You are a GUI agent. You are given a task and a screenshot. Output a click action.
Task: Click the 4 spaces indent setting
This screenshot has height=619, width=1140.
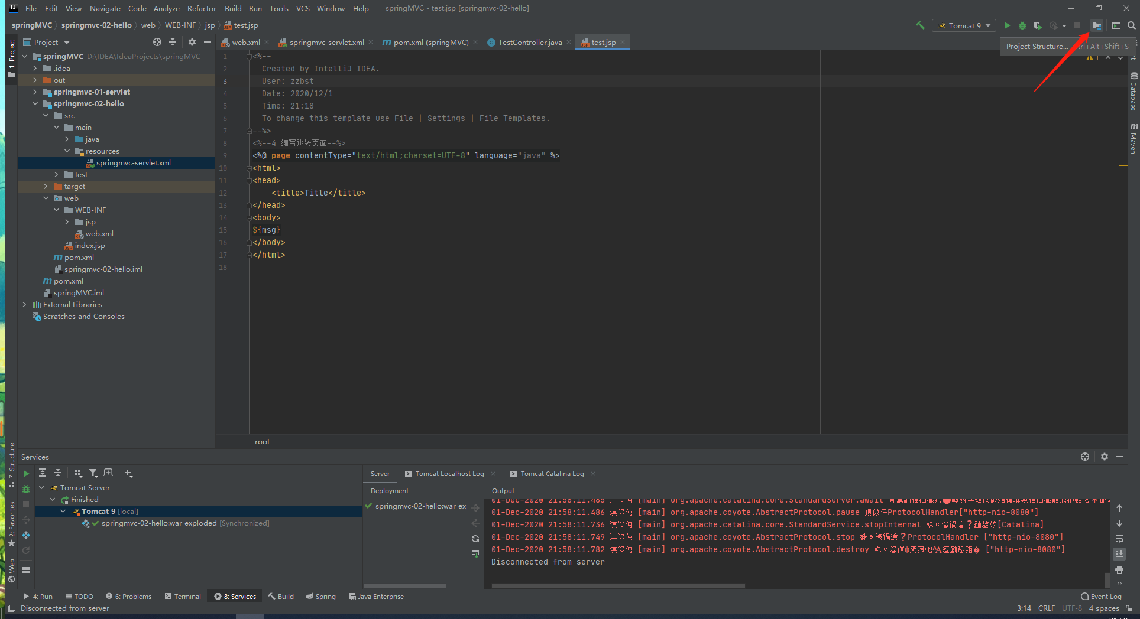pos(1104,608)
